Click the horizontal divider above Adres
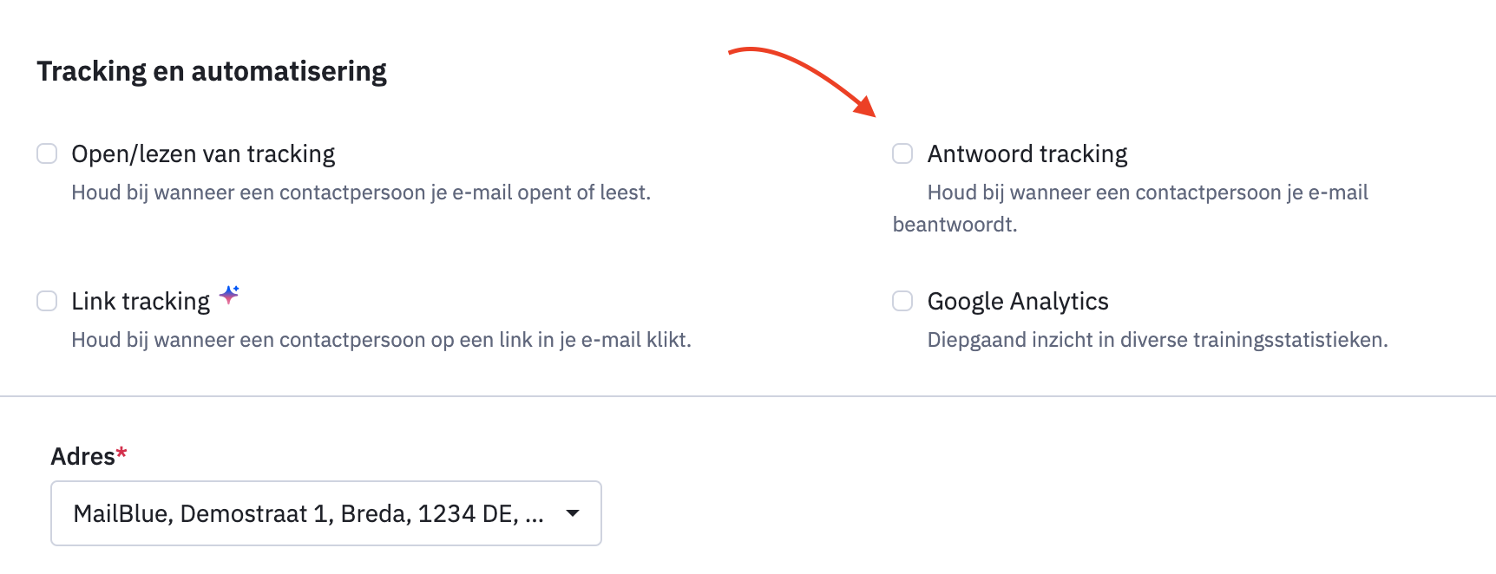The height and width of the screenshot is (574, 1496). pyautogui.click(x=748, y=396)
